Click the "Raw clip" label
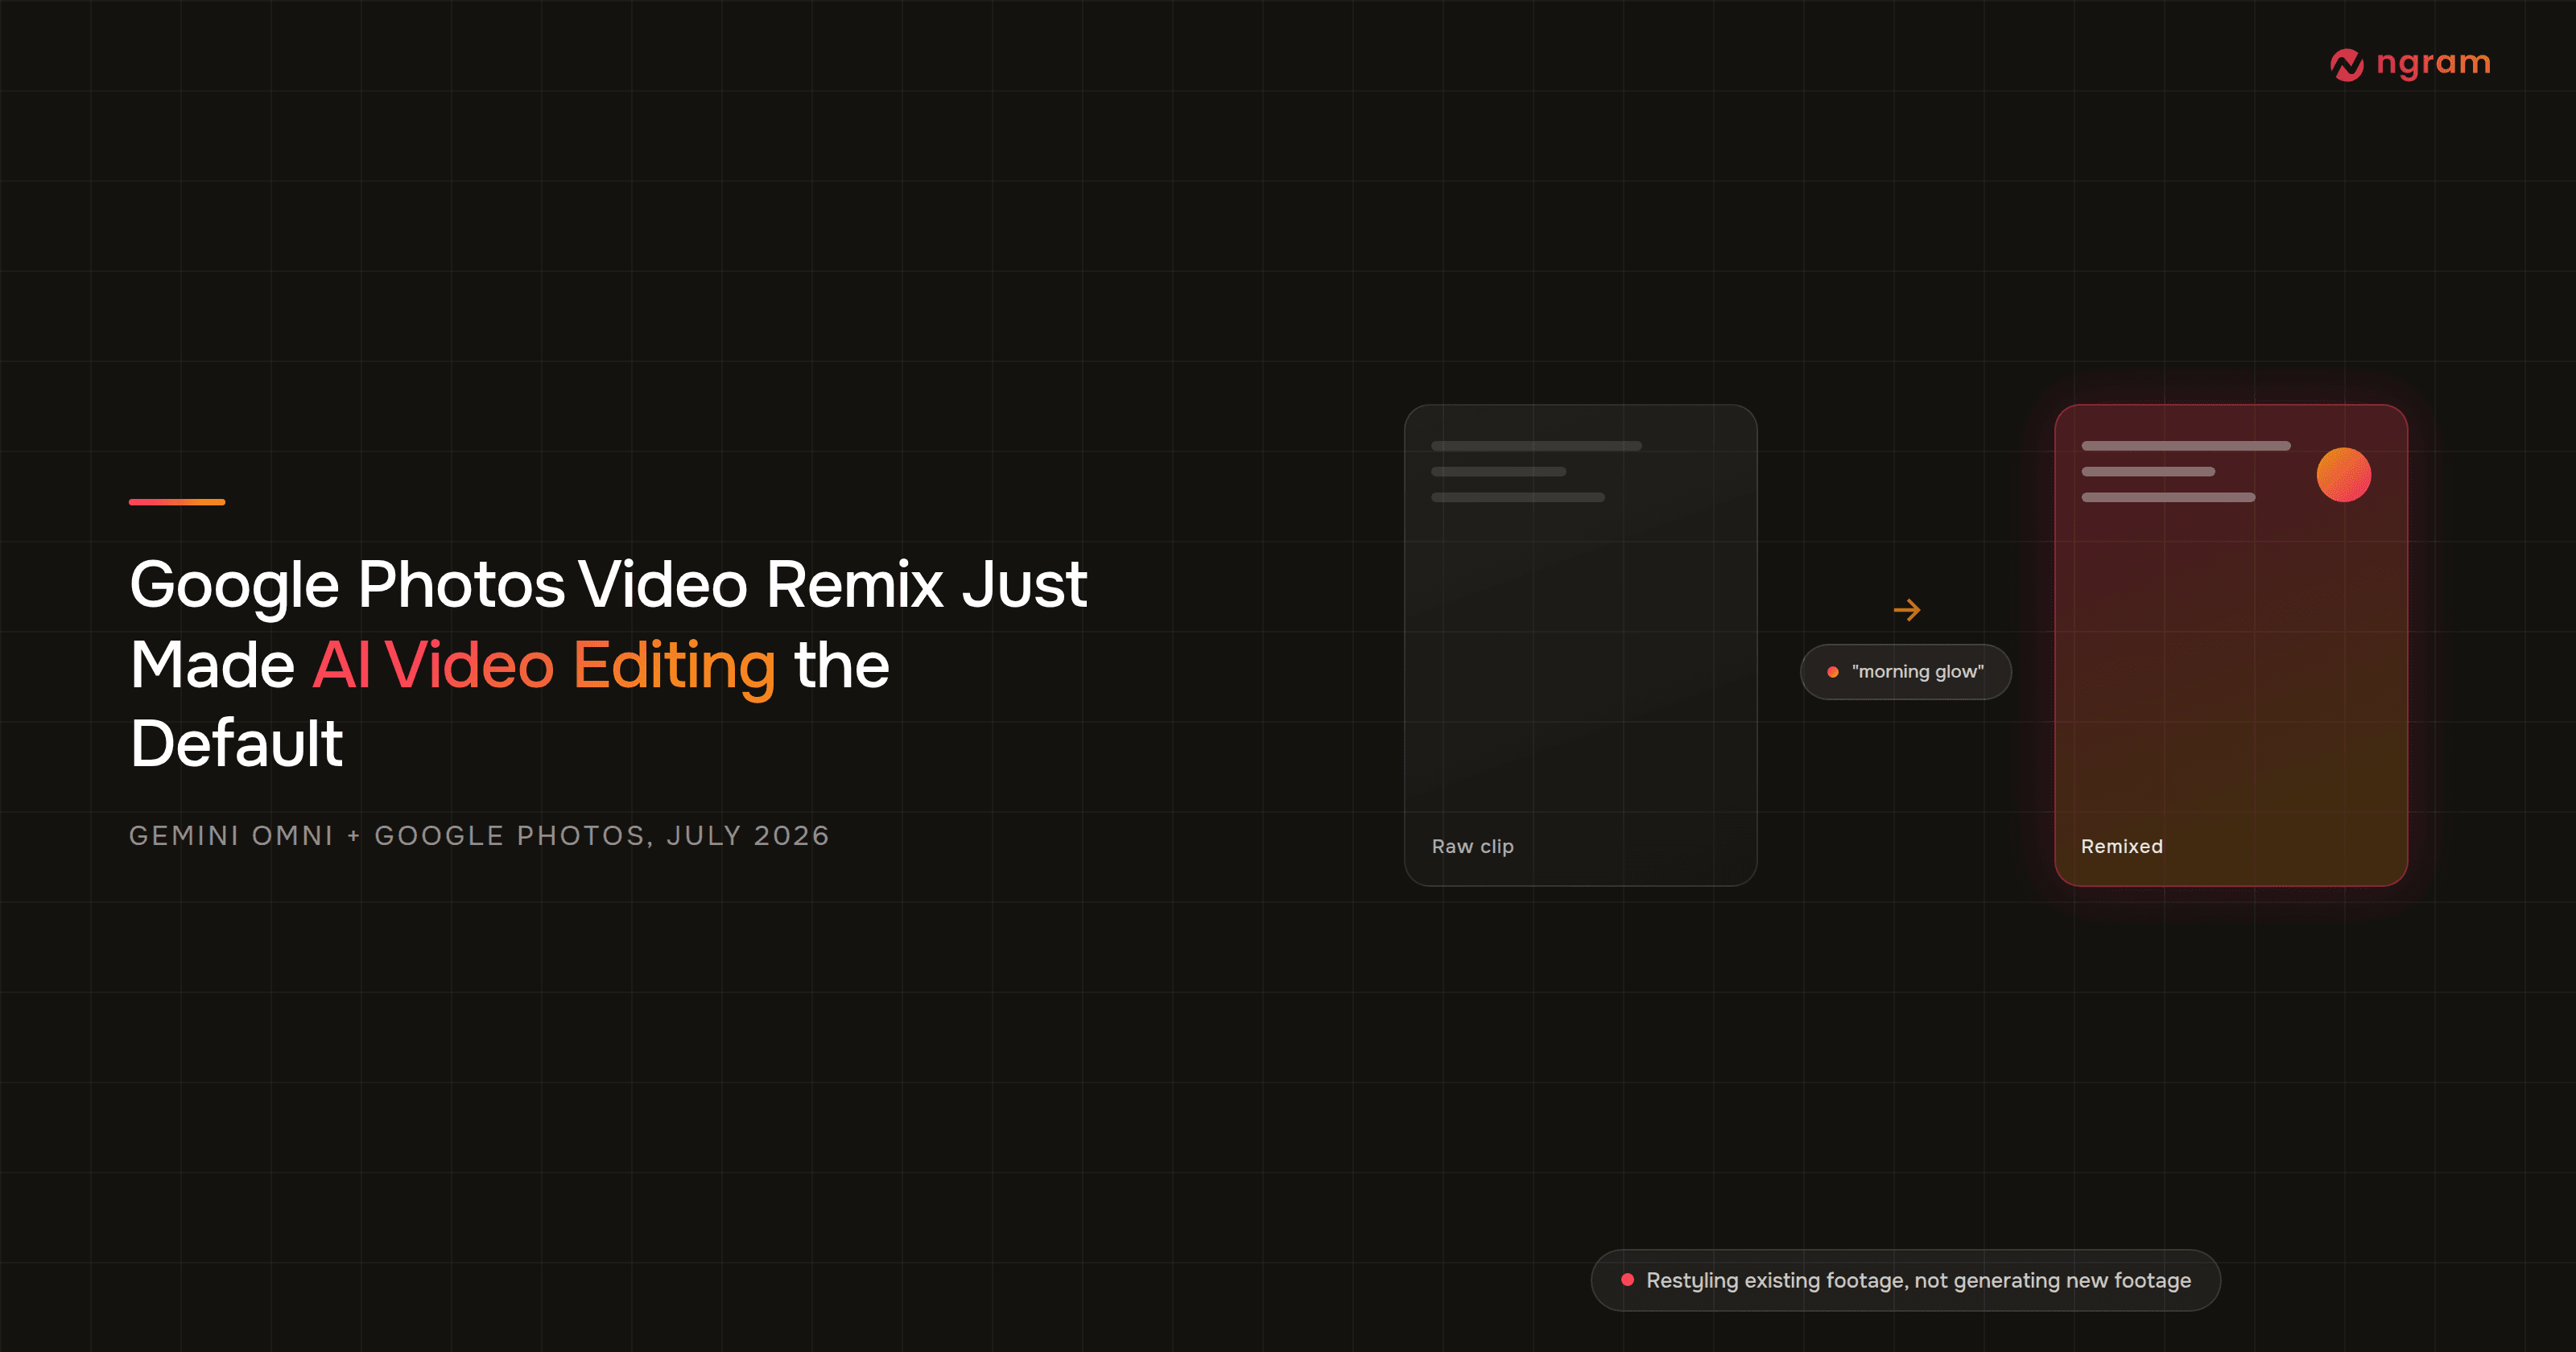This screenshot has width=2576, height=1352. (x=1472, y=846)
